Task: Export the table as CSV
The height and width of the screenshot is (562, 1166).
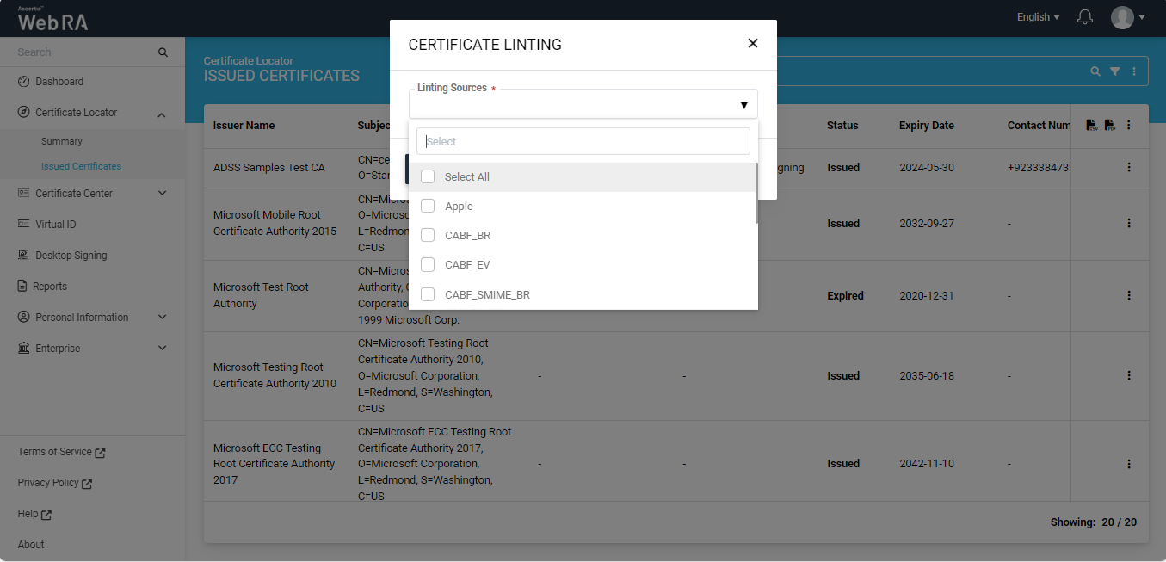Action: point(1091,126)
